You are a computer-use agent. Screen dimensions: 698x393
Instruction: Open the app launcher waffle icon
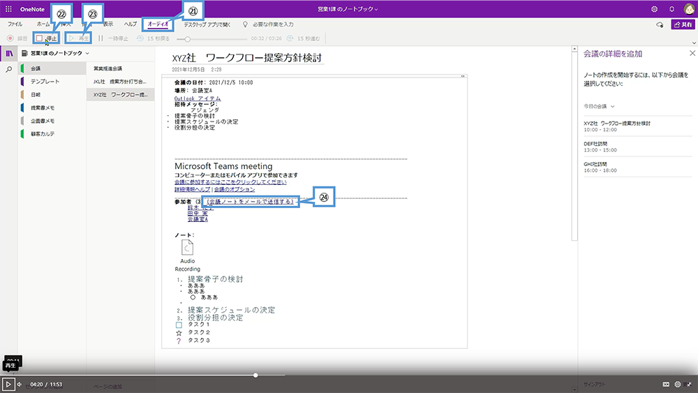[8, 9]
